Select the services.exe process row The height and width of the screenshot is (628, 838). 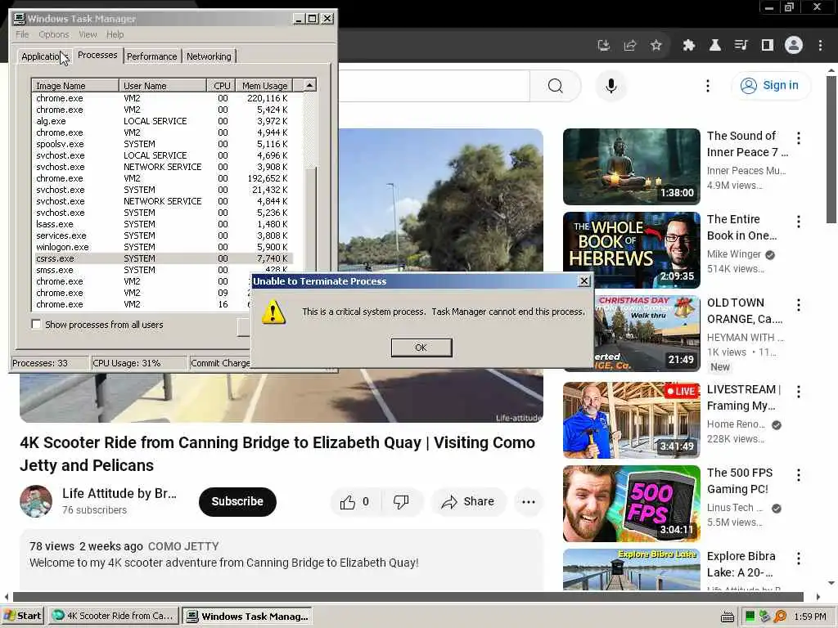tap(162, 235)
